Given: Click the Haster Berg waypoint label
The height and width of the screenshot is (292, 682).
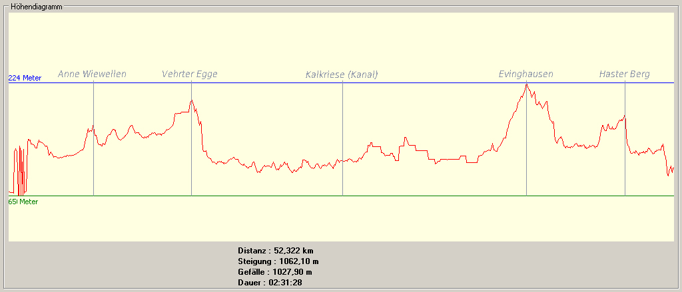Looking at the screenshot, I should (x=624, y=74).
